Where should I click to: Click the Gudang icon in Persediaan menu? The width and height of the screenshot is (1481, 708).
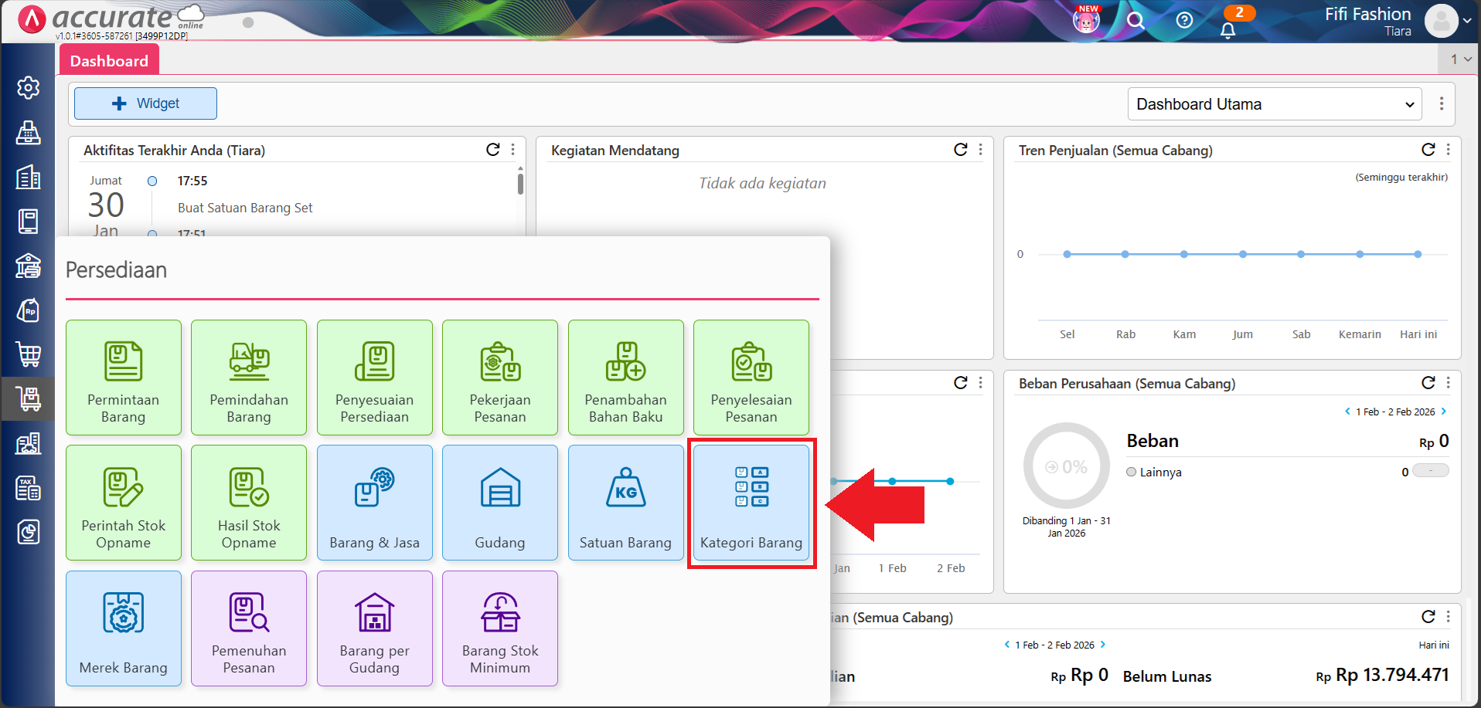pyautogui.click(x=499, y=503)
